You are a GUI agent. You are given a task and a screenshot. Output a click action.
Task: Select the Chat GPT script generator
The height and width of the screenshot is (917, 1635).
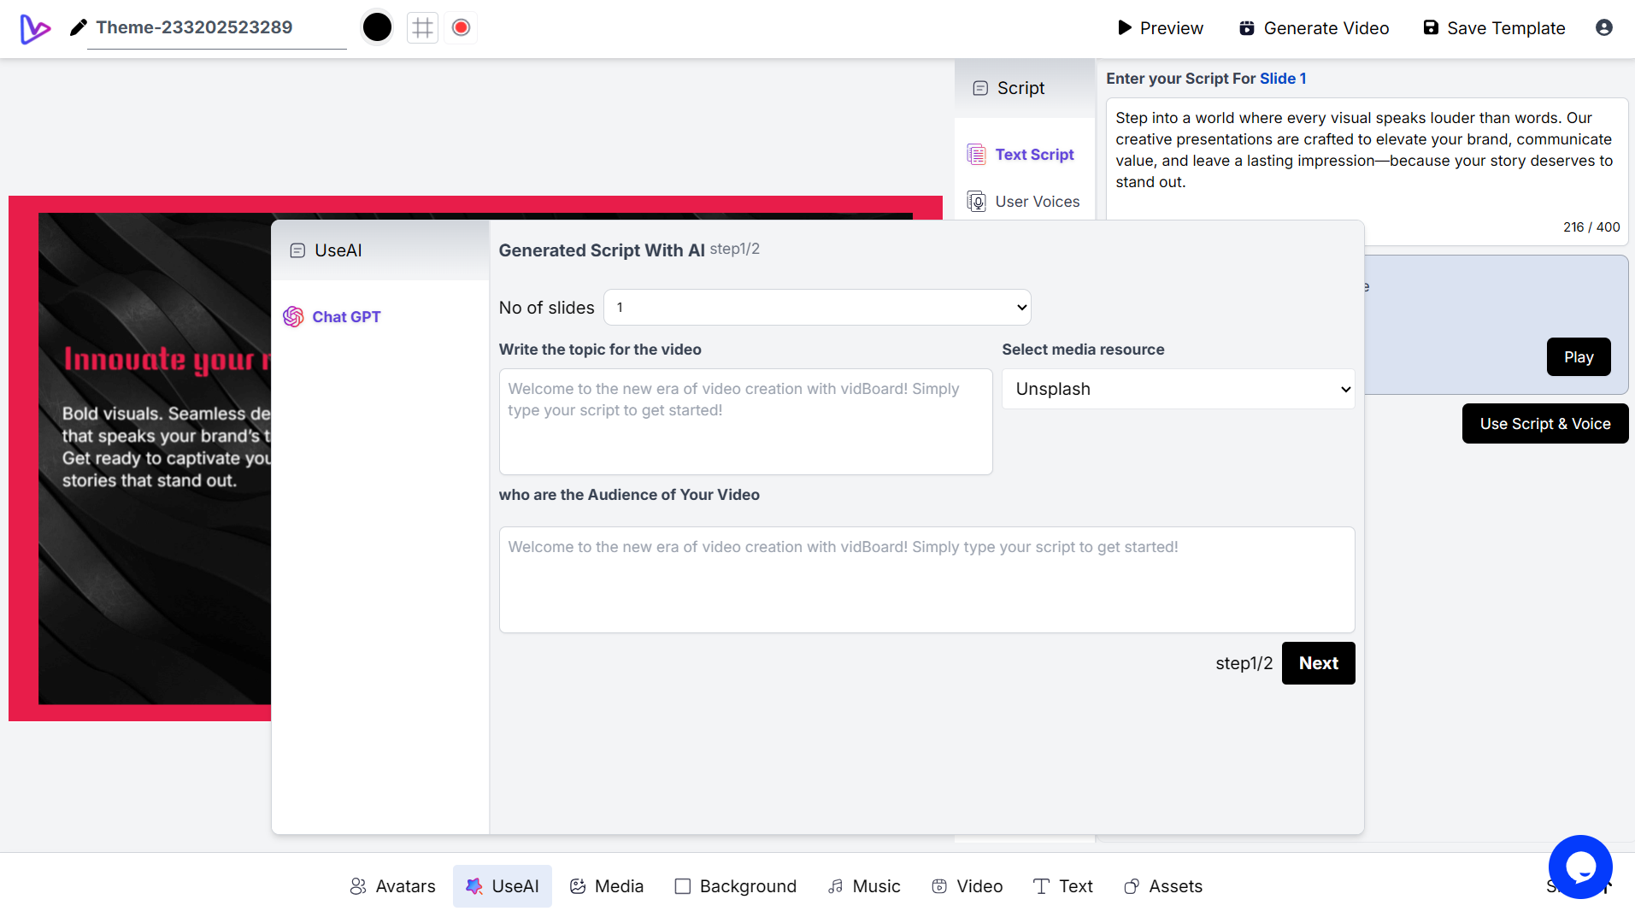[x=345, y=316]
